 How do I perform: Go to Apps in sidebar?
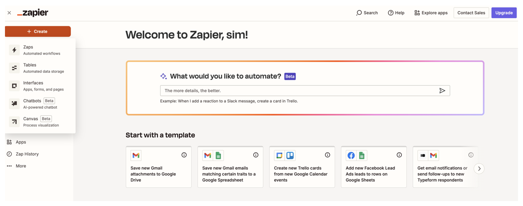21,142
